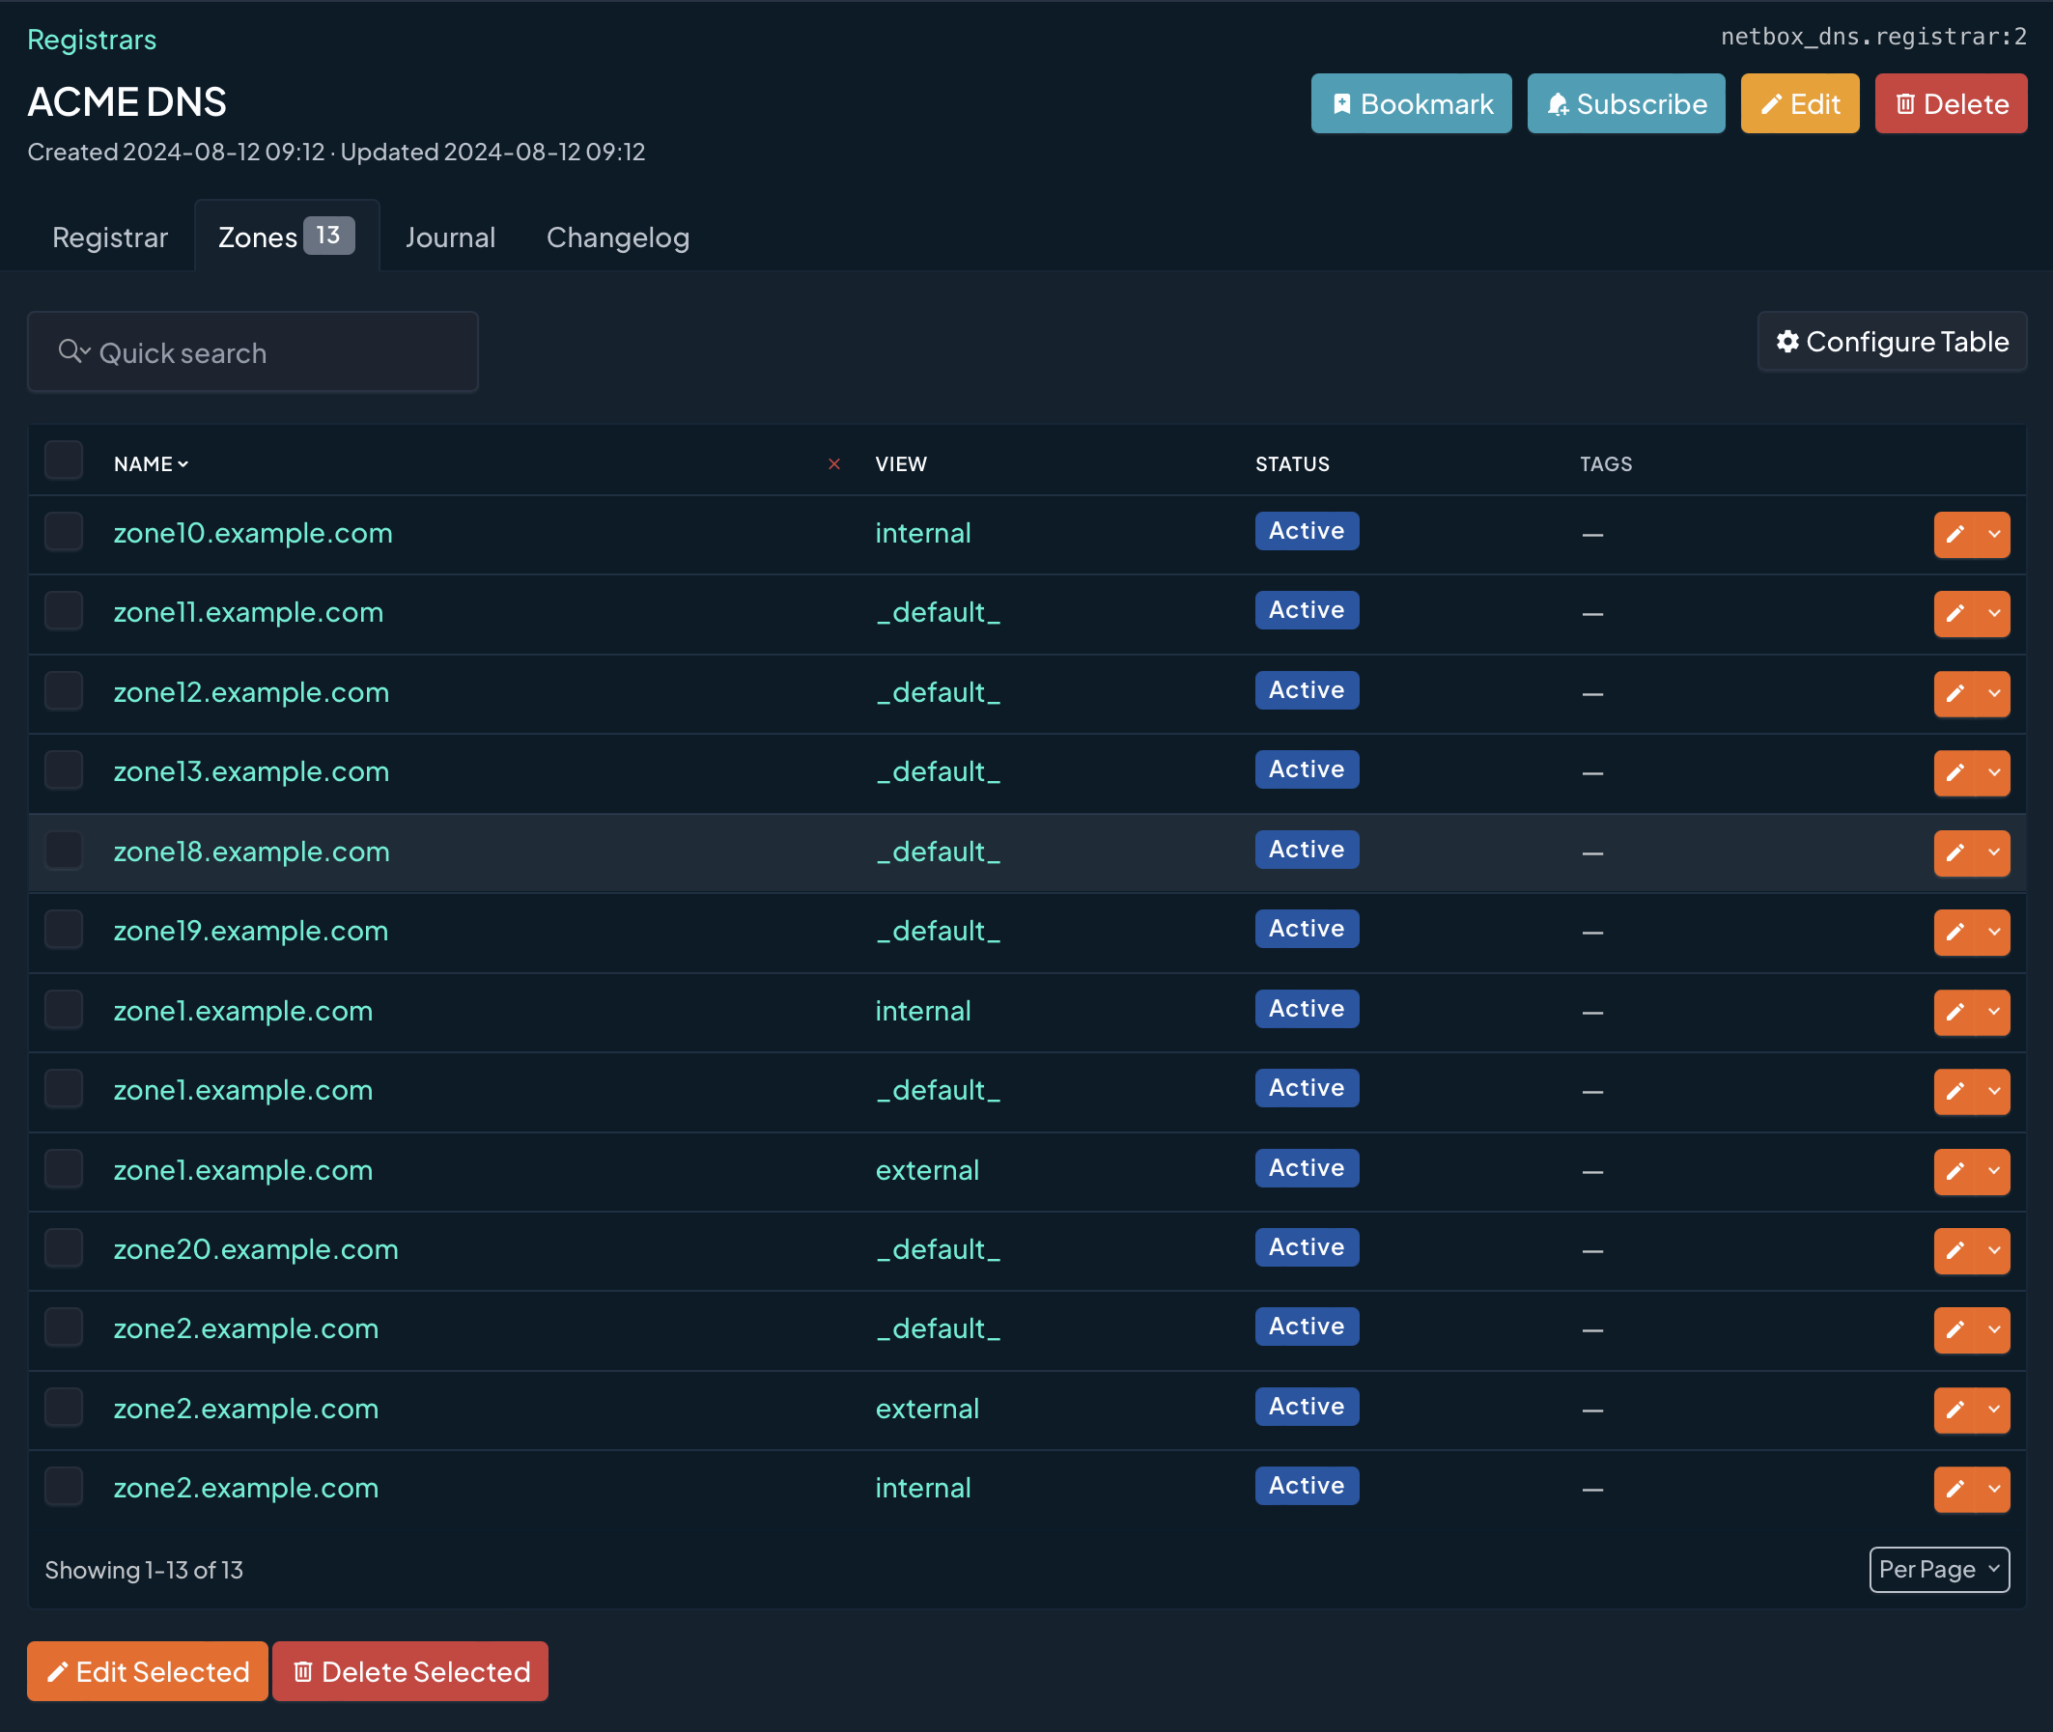Select the checkbox for zone12.example.com
Screen dimensions: 2053x1732
click(x=64, y=690)
